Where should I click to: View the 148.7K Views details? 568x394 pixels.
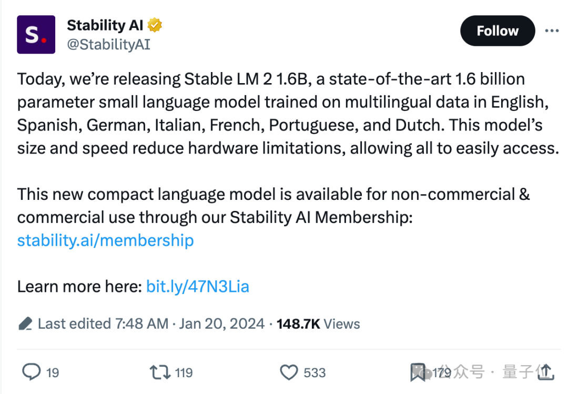tap(318, 324)
